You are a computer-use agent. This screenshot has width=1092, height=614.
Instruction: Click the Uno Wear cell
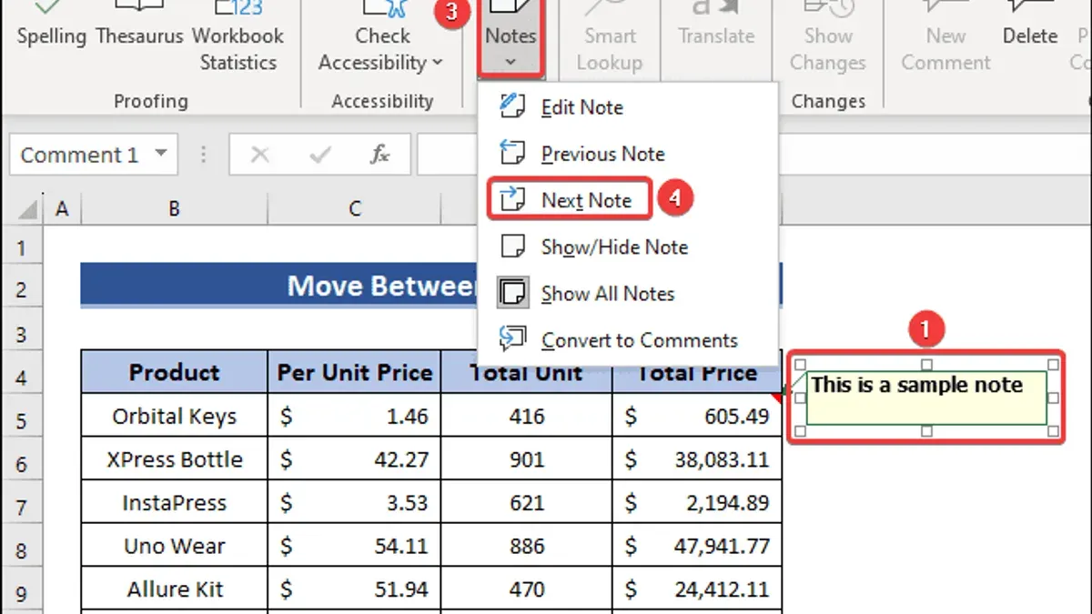174,546
